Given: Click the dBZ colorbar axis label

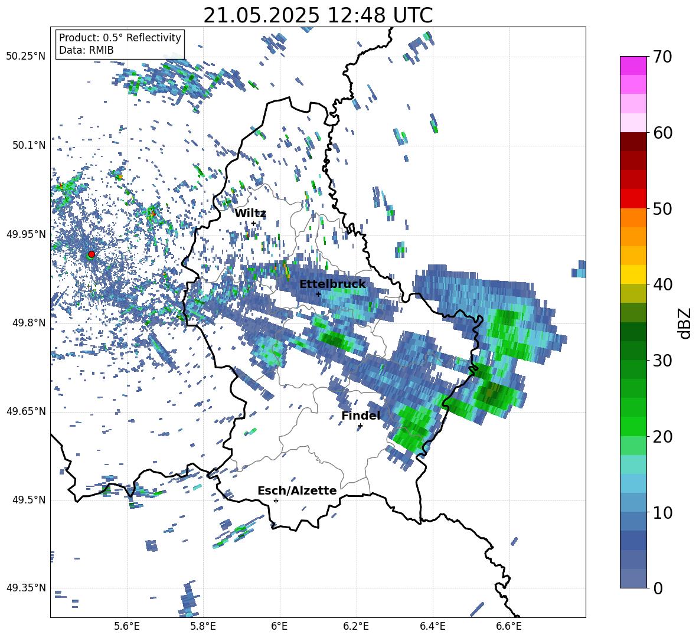Looking at the screenshot, I should point(685,323).
